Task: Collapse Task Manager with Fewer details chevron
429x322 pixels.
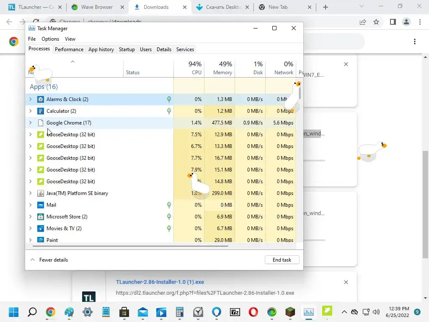Action: (x=32, y=260)
